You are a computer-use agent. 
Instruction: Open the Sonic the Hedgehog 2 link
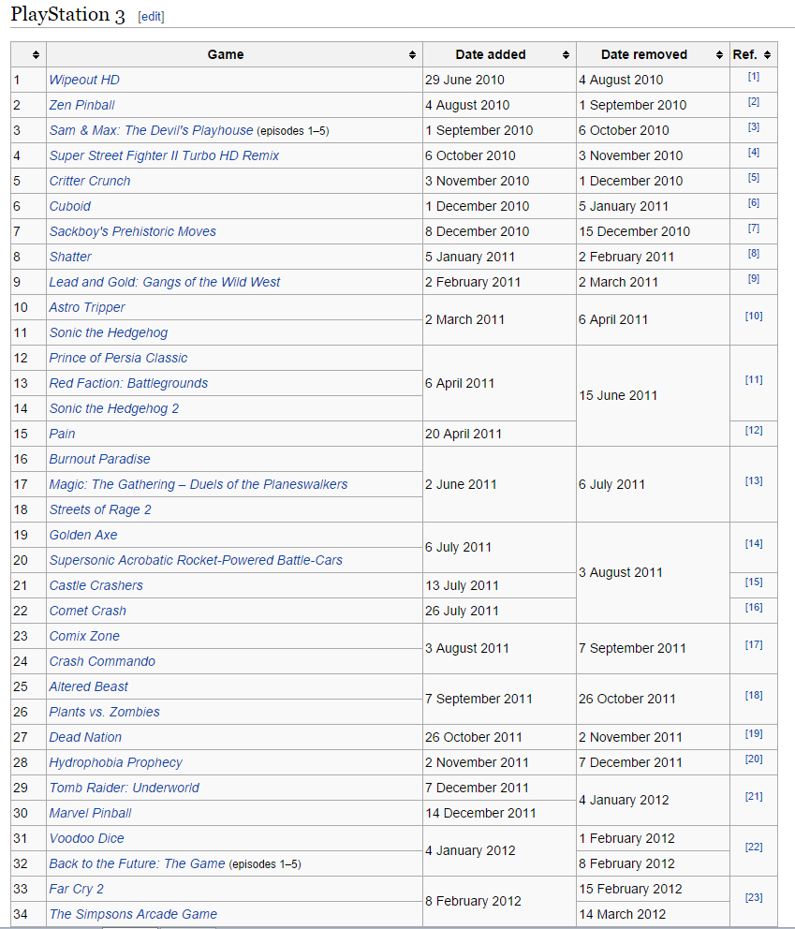pyautogui.click(x=113, y=409)
